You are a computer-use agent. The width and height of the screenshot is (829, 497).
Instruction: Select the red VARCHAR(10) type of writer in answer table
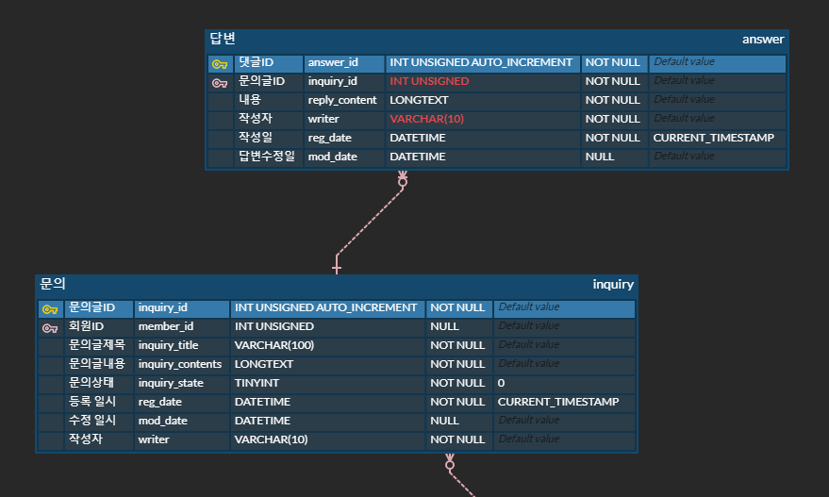tap(426, 119)
